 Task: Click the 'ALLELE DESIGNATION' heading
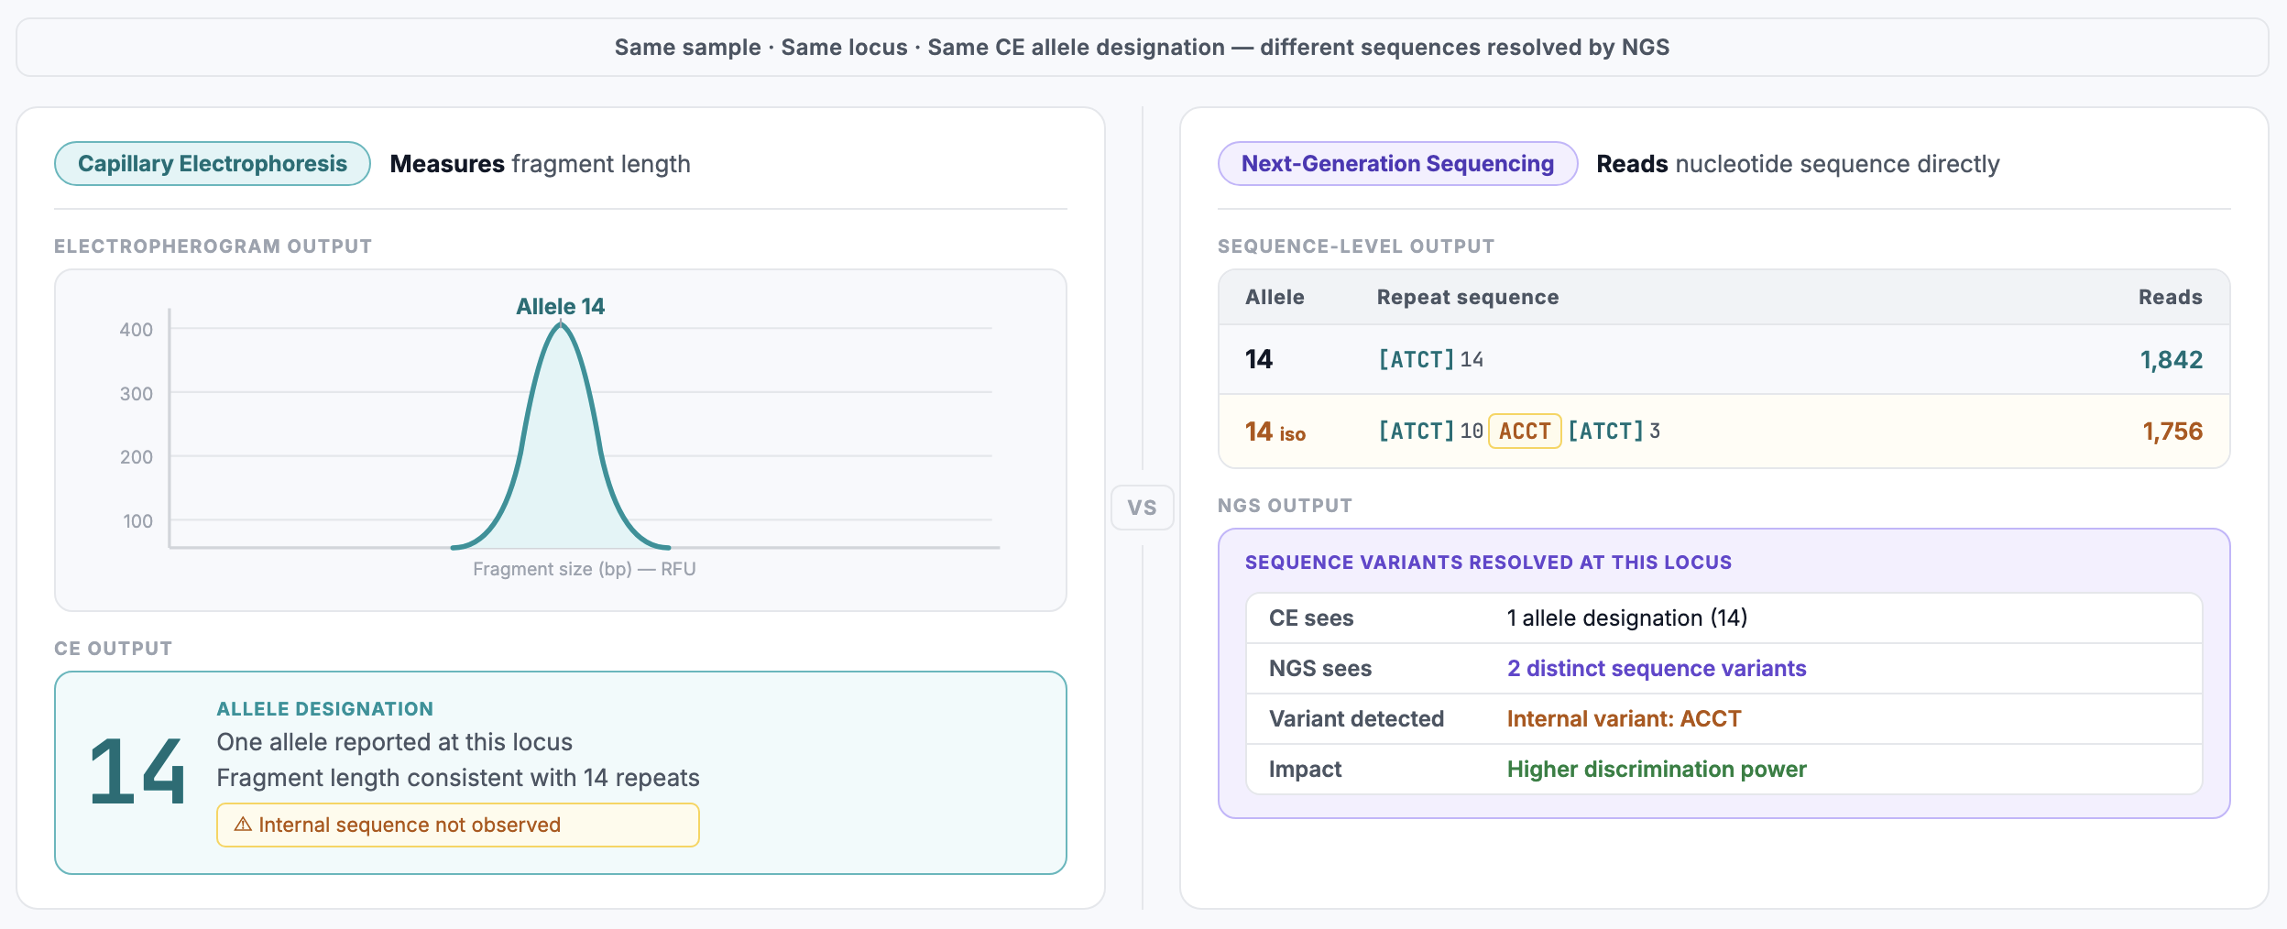click(x=325, y=709)
